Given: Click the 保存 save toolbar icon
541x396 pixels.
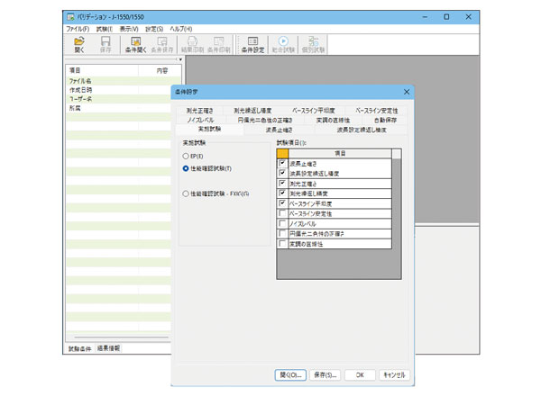Looking at the screenshot, I should 105,45.
